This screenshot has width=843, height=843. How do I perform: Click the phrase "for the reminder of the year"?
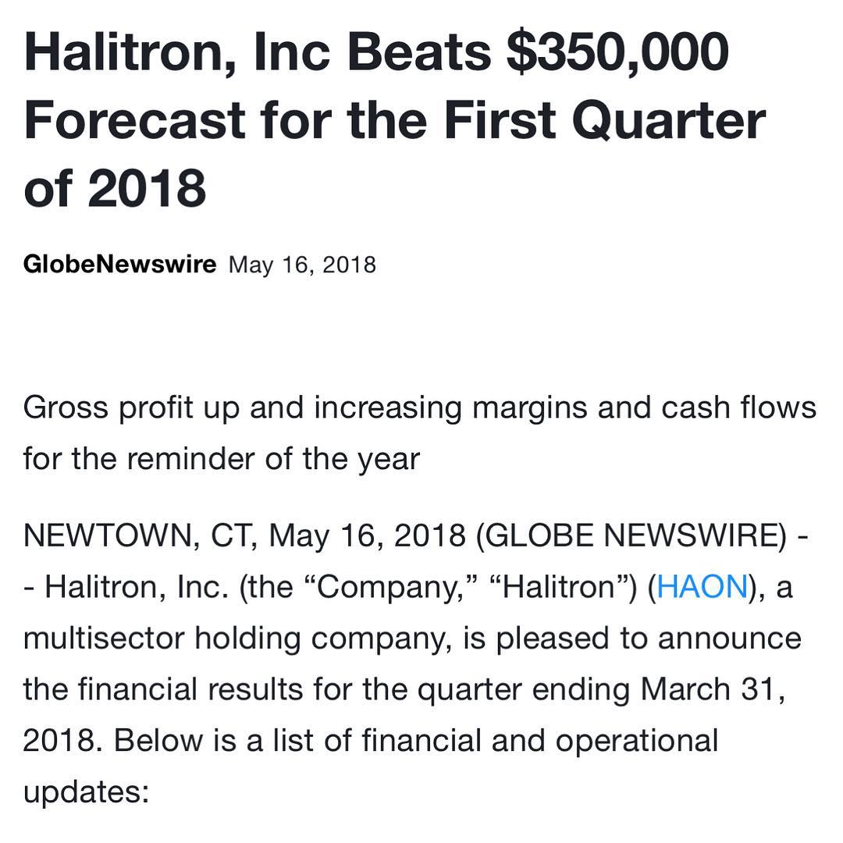coord(221,459)
